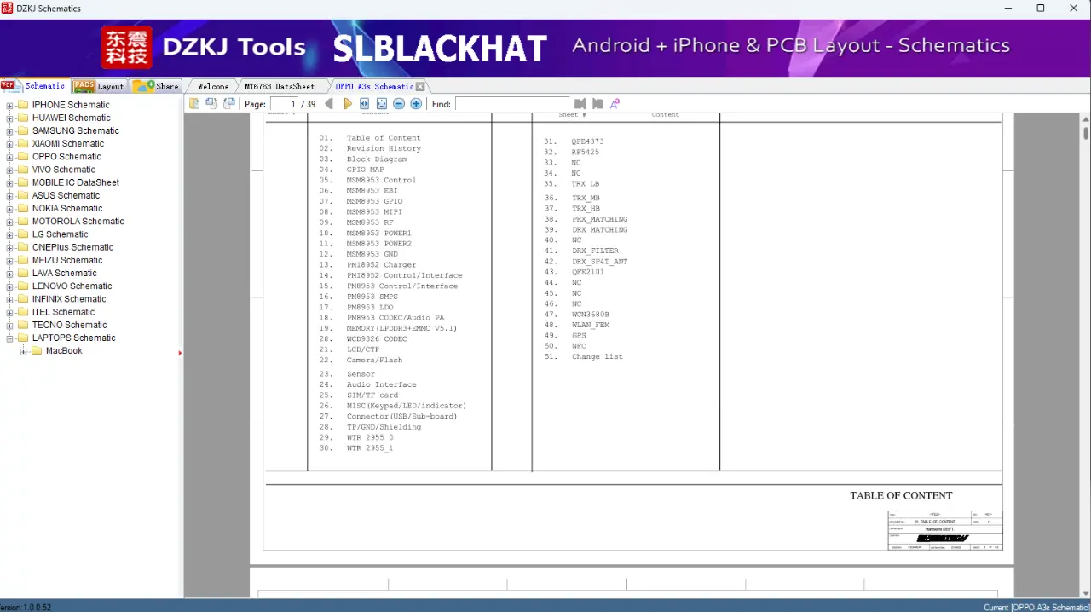Click the sidebar collapse red arrow
This screenshot has width=1091, height=612.
tap(180, 353)
